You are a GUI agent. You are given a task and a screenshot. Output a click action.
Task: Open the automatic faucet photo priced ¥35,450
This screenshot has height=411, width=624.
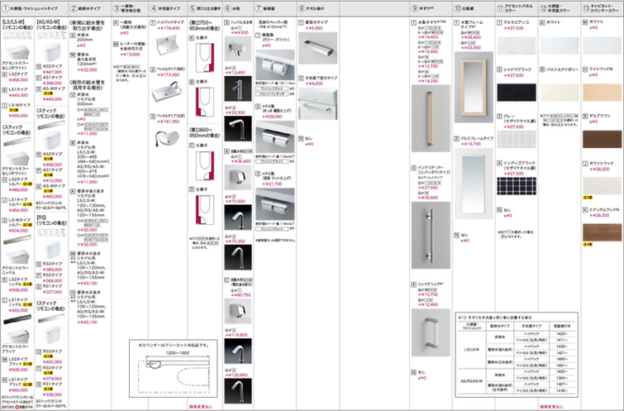point(238,177)
